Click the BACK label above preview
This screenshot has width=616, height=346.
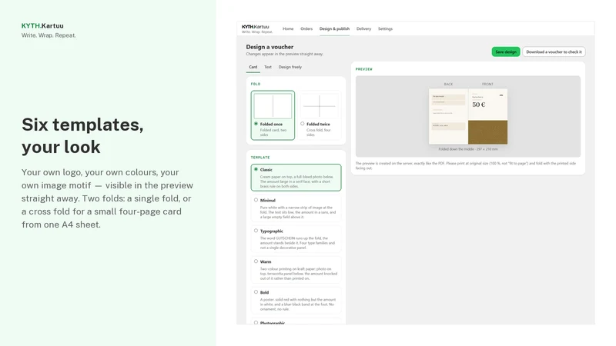click(448, 84)
